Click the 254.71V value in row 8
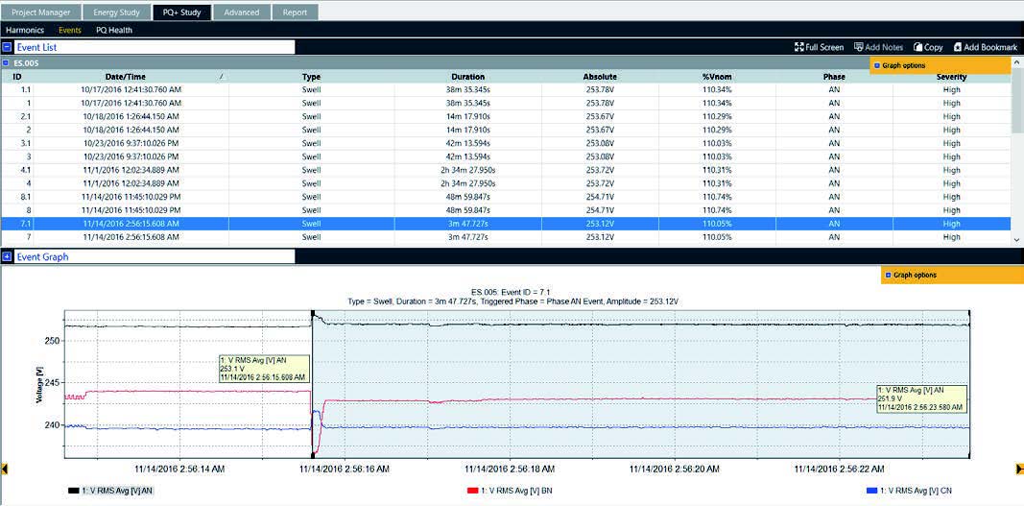 click(600, 210)
